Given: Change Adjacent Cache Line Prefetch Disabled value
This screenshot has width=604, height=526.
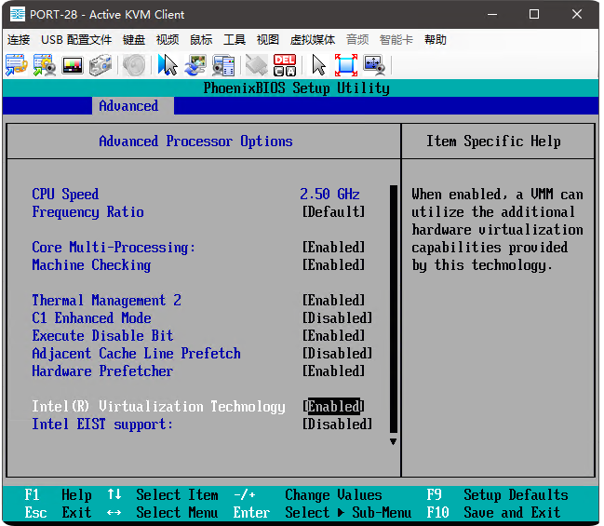Looking at the screenshot, I should pyautogui.click(x=337, y=354).
